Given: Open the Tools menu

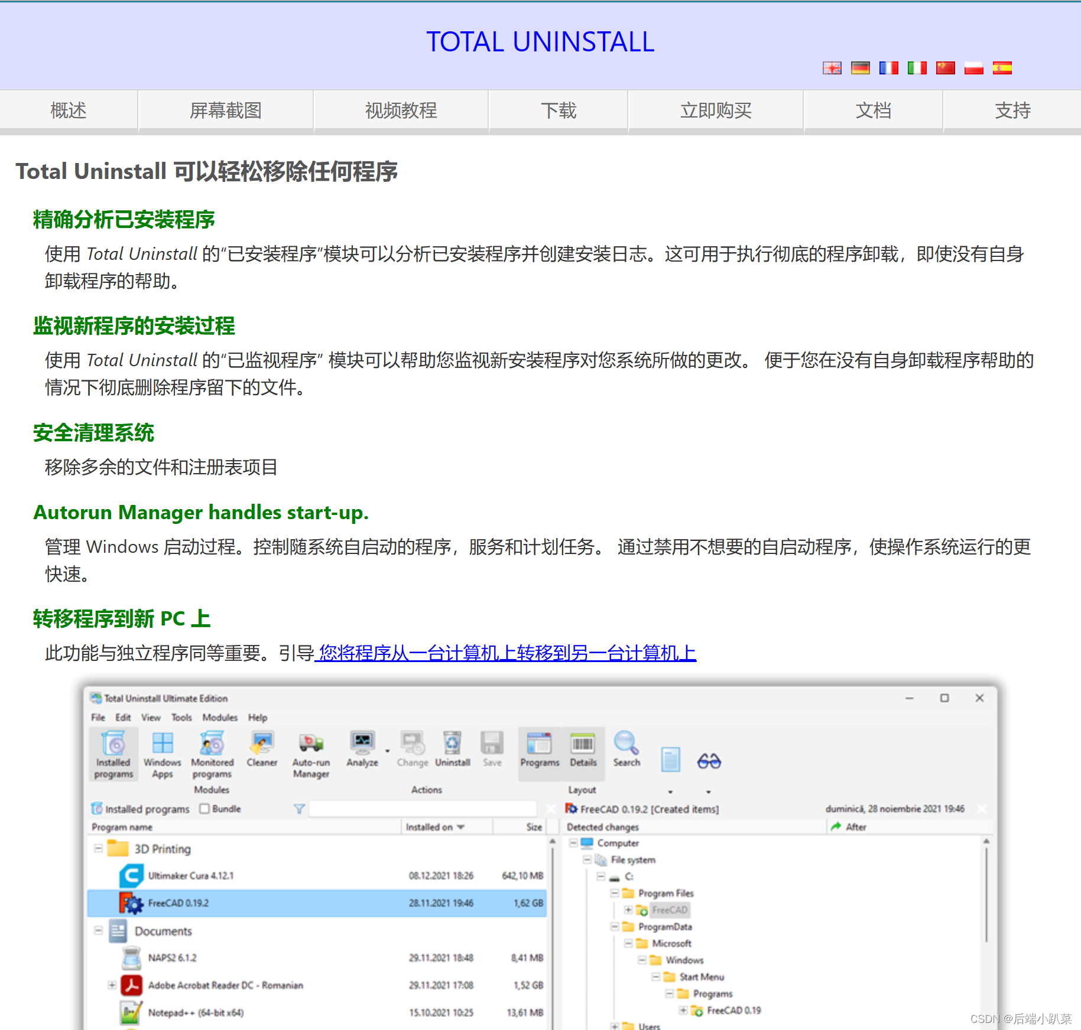Looking at the screenshot, I should click(181, 717).
